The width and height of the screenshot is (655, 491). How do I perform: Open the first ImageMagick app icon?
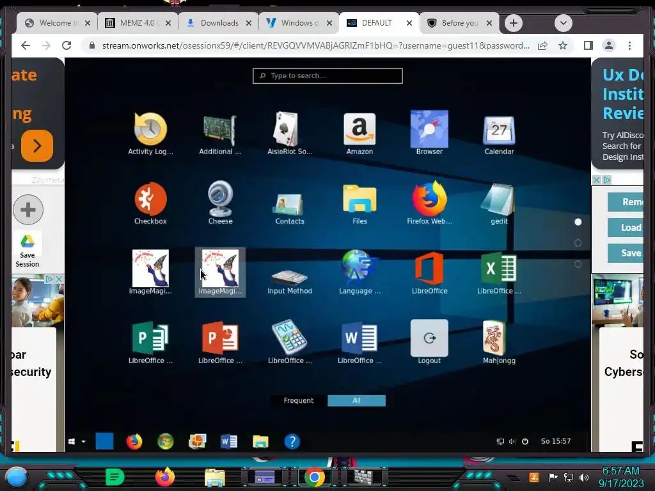[150, 272]
